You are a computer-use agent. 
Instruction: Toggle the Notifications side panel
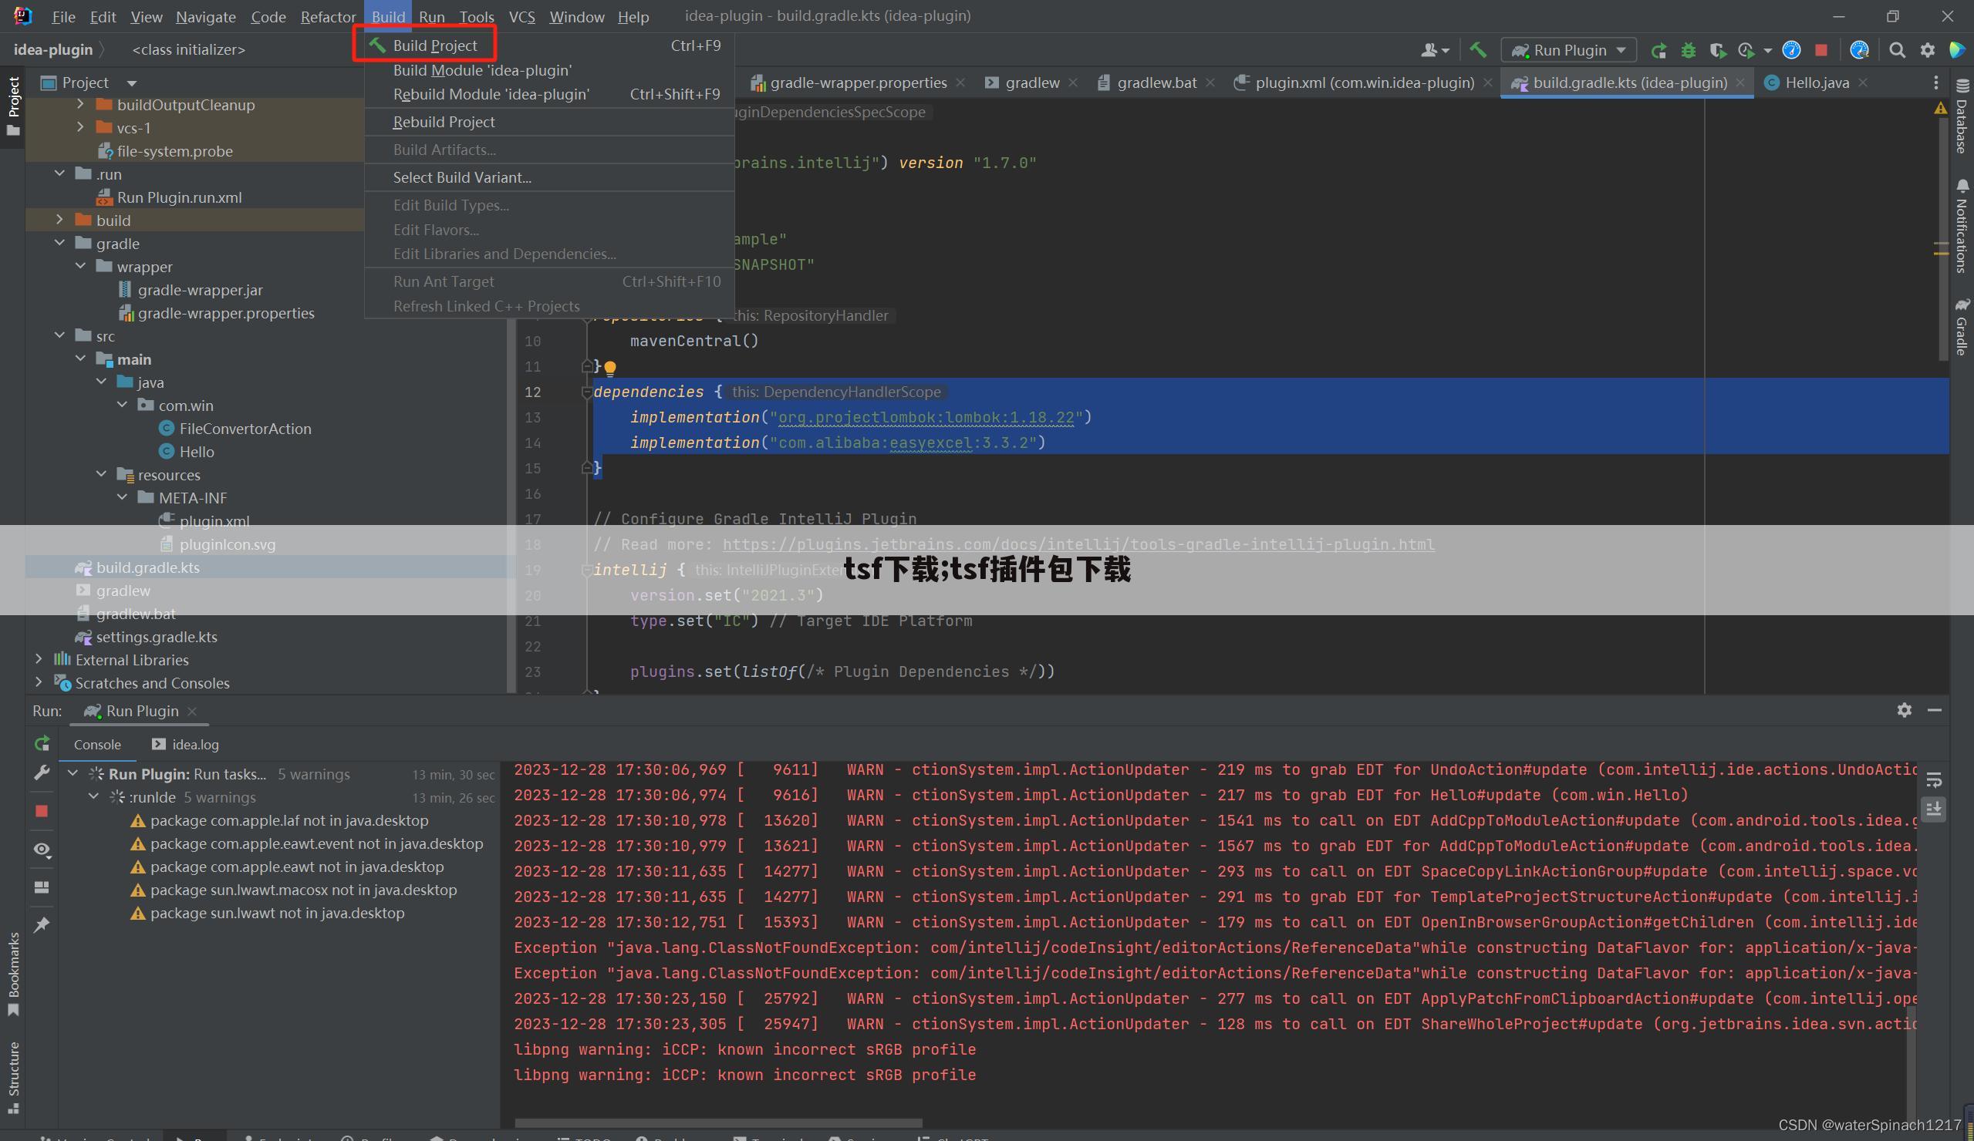click(x=1962, y=226)
